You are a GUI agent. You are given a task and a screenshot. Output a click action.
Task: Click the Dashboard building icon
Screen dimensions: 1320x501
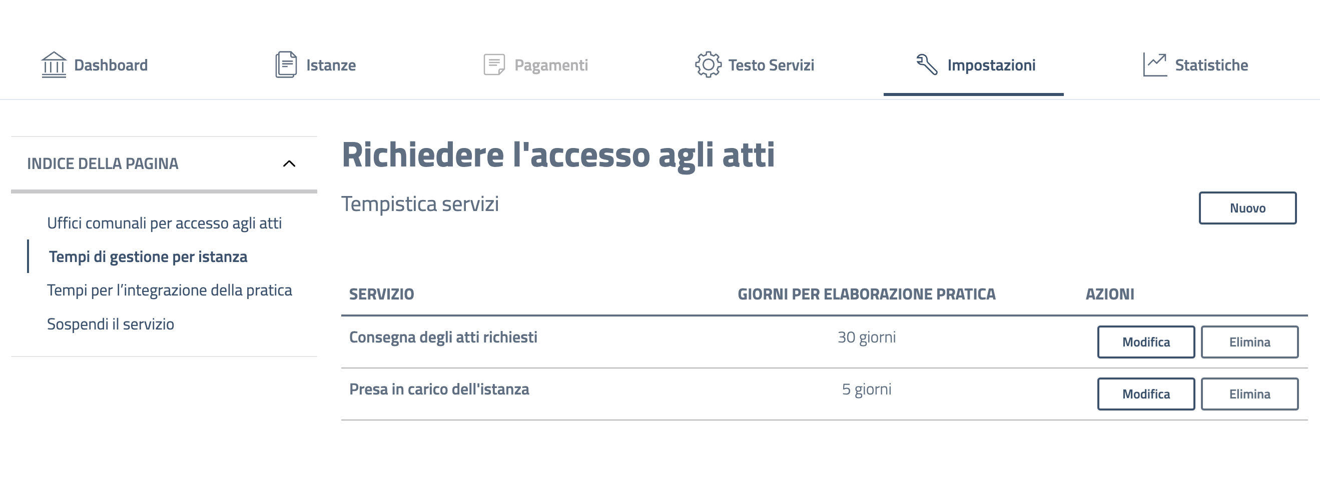tap(54, 65)
